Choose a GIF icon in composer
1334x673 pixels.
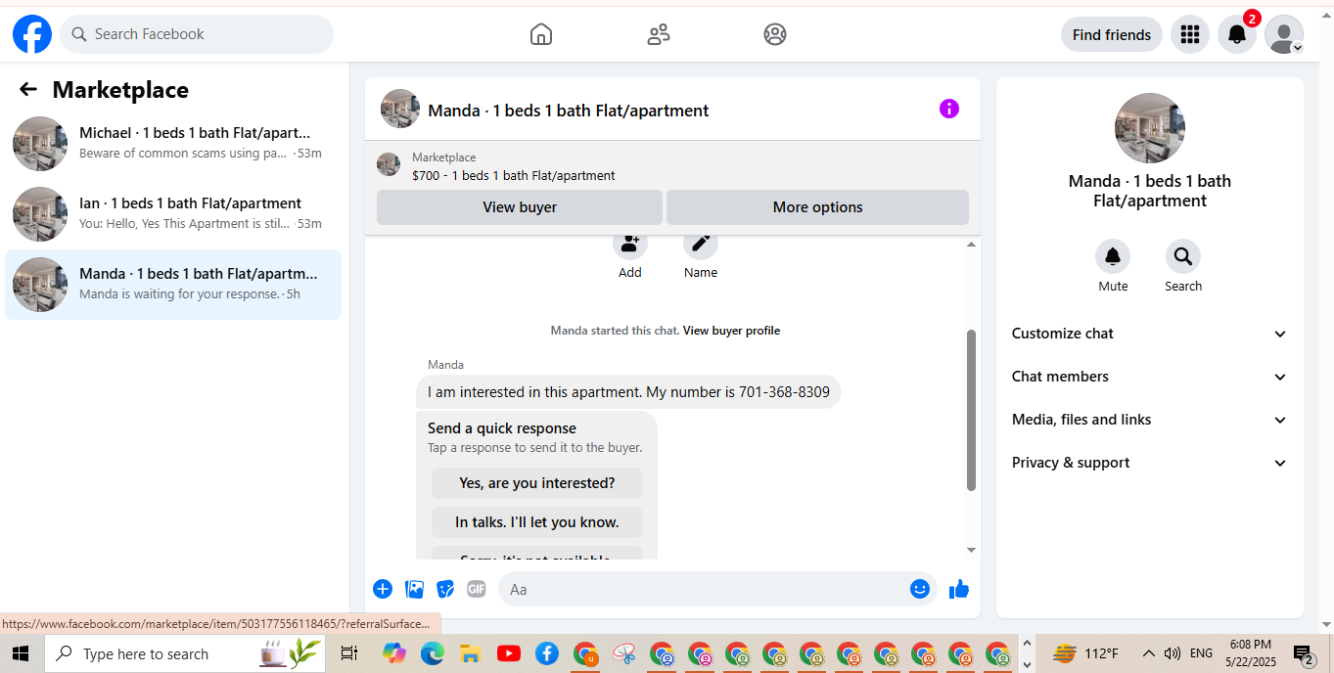pos(477,589)
